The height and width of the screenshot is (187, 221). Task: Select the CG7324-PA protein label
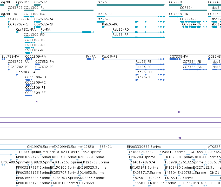point(192,67)
